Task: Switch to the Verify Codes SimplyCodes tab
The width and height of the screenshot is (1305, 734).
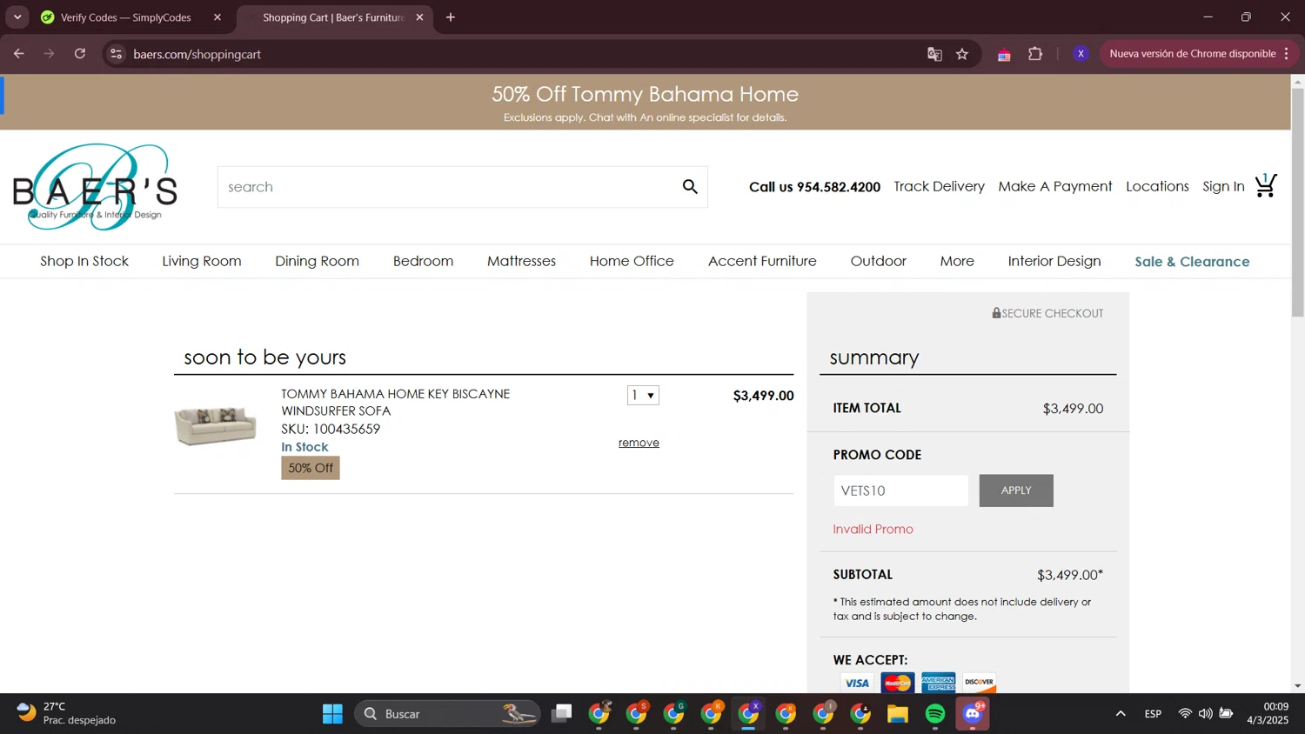Action: point(126,17)
